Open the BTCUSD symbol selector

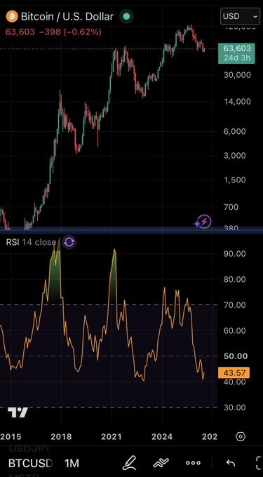pos(30,463)
